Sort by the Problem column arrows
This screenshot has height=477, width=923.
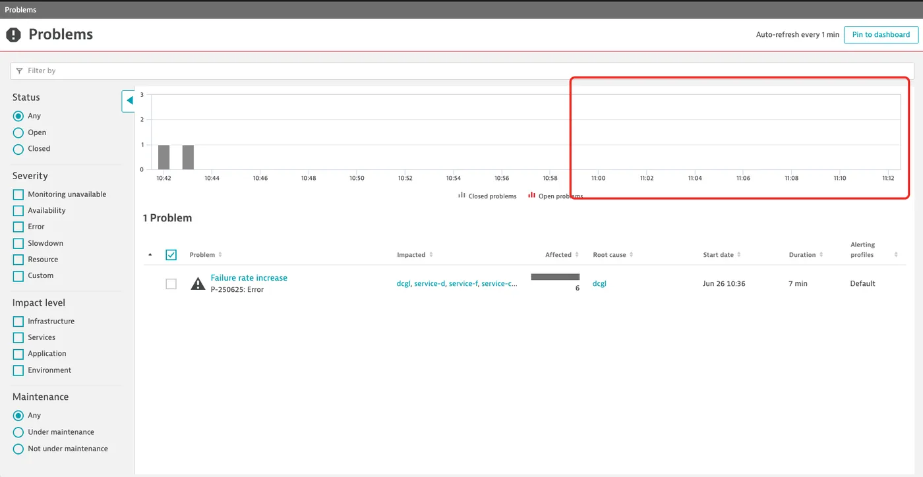[x=220, y=255]
